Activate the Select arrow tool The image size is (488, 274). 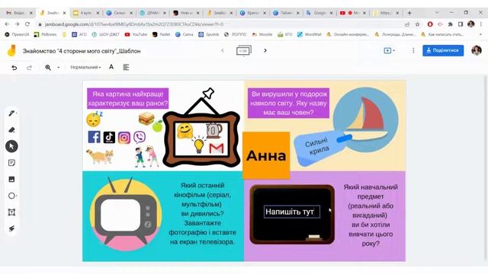[12, 146]
